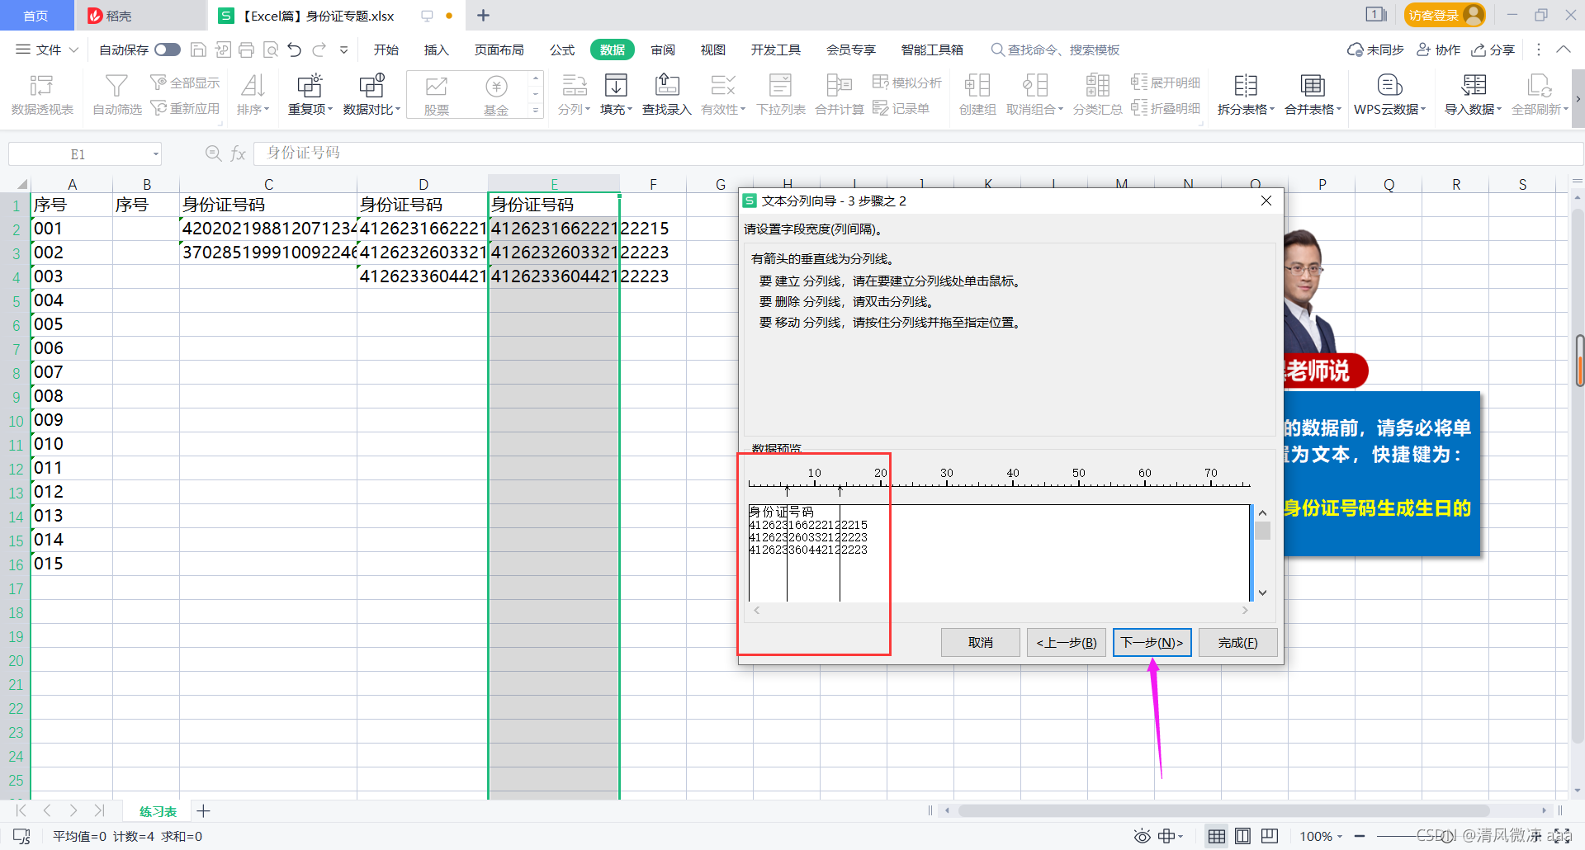The height and width of the screenshot is (850, 1585).
Task: Click the search commands (查找命令) field
Action: (x=1057, y=50)
